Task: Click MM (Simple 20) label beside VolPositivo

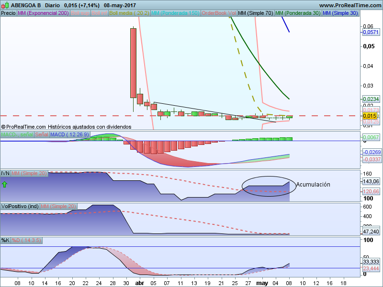Action: (x=58, y=206)
